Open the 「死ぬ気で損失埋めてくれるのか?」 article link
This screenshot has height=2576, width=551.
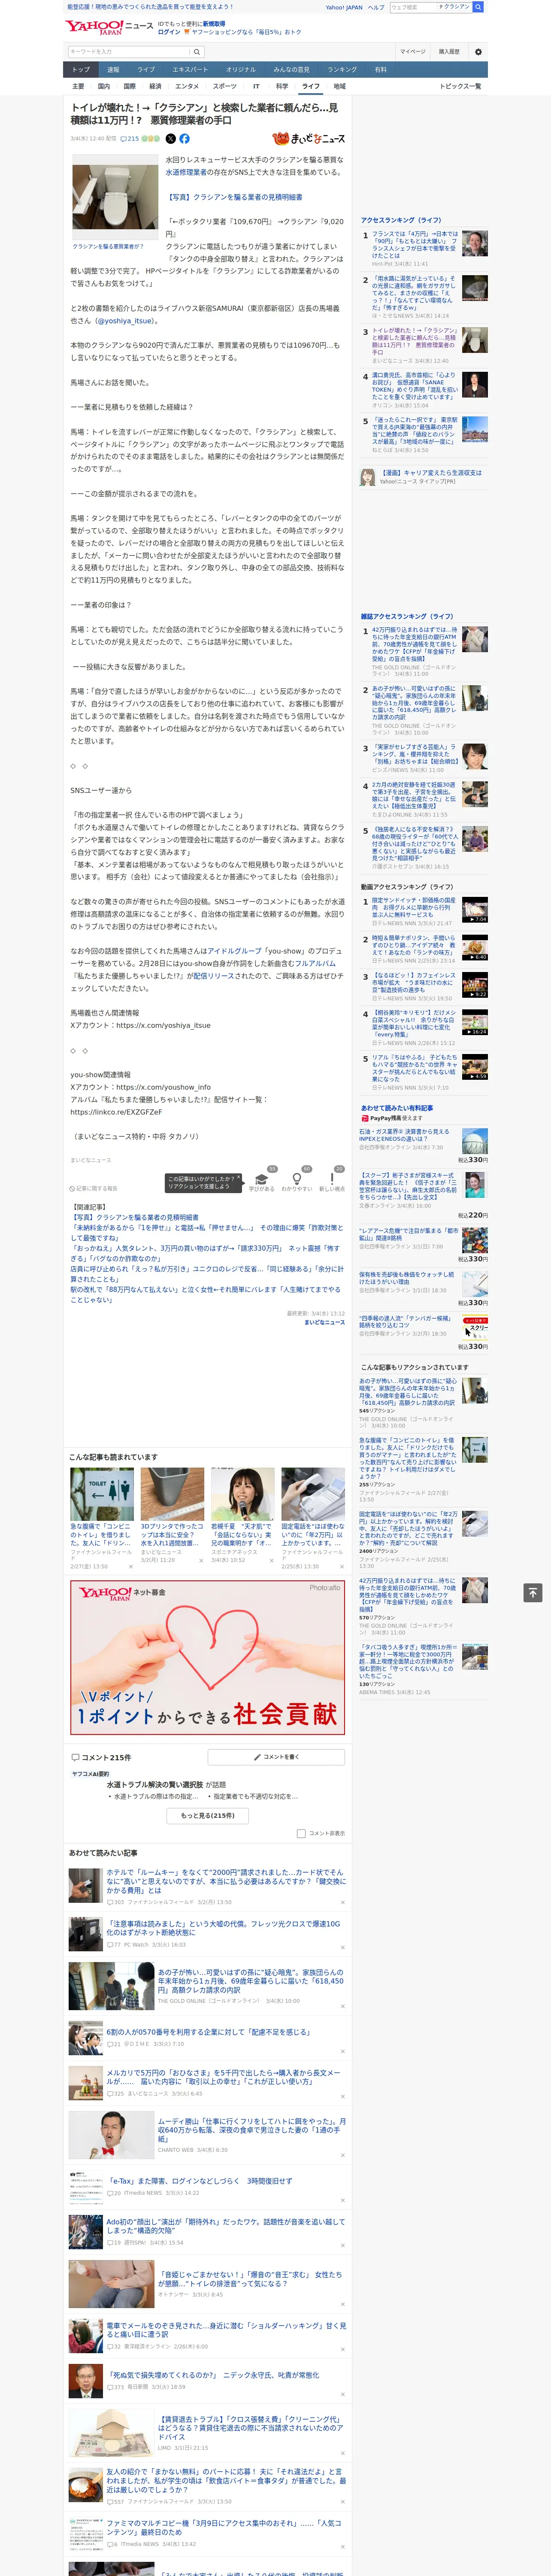(213, 2374)
